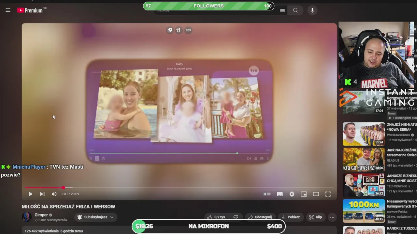Image resolution: width=417 pixels, height=234 pixels.
Task: Mute the player volume
Action: click(x=54, y=194)
